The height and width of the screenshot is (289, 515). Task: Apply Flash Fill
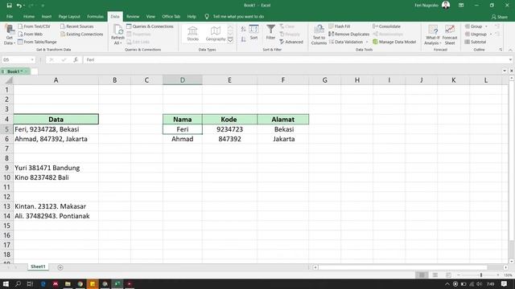click(340, 26)
